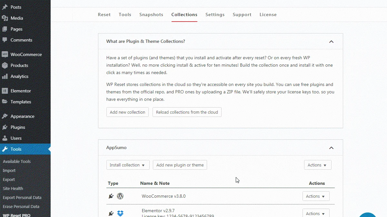Viewport: 387px width, 217px height.
Task: Click the WordPress repo icon in WooCommerce row
Action: 120,196
